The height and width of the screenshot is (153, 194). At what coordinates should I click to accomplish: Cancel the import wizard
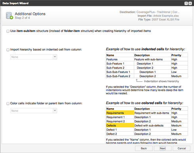(x=182, y=148)
